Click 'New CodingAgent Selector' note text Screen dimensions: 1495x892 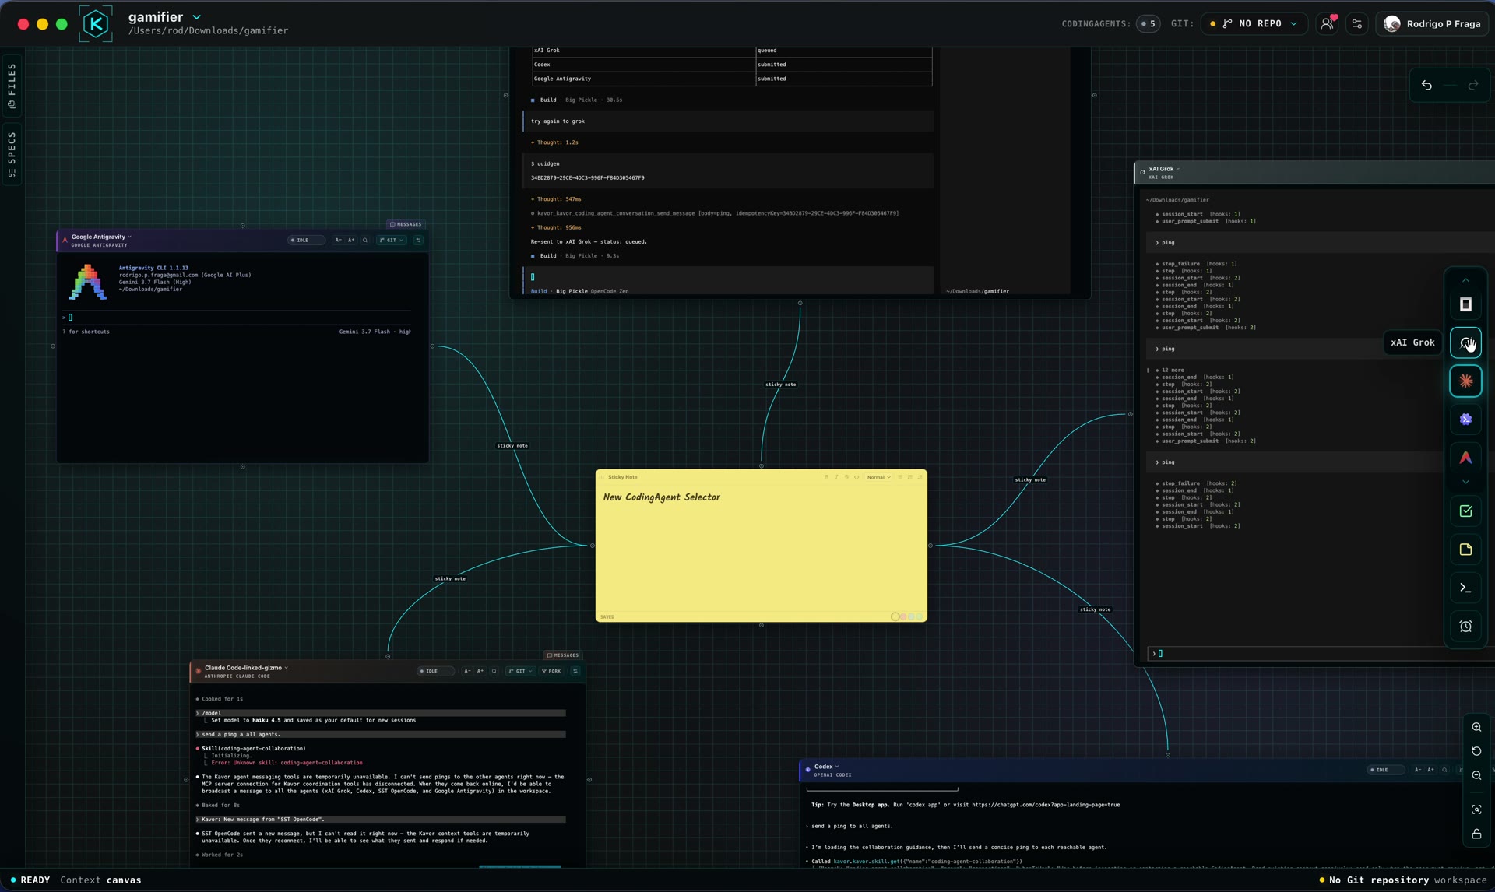[661, 497]
